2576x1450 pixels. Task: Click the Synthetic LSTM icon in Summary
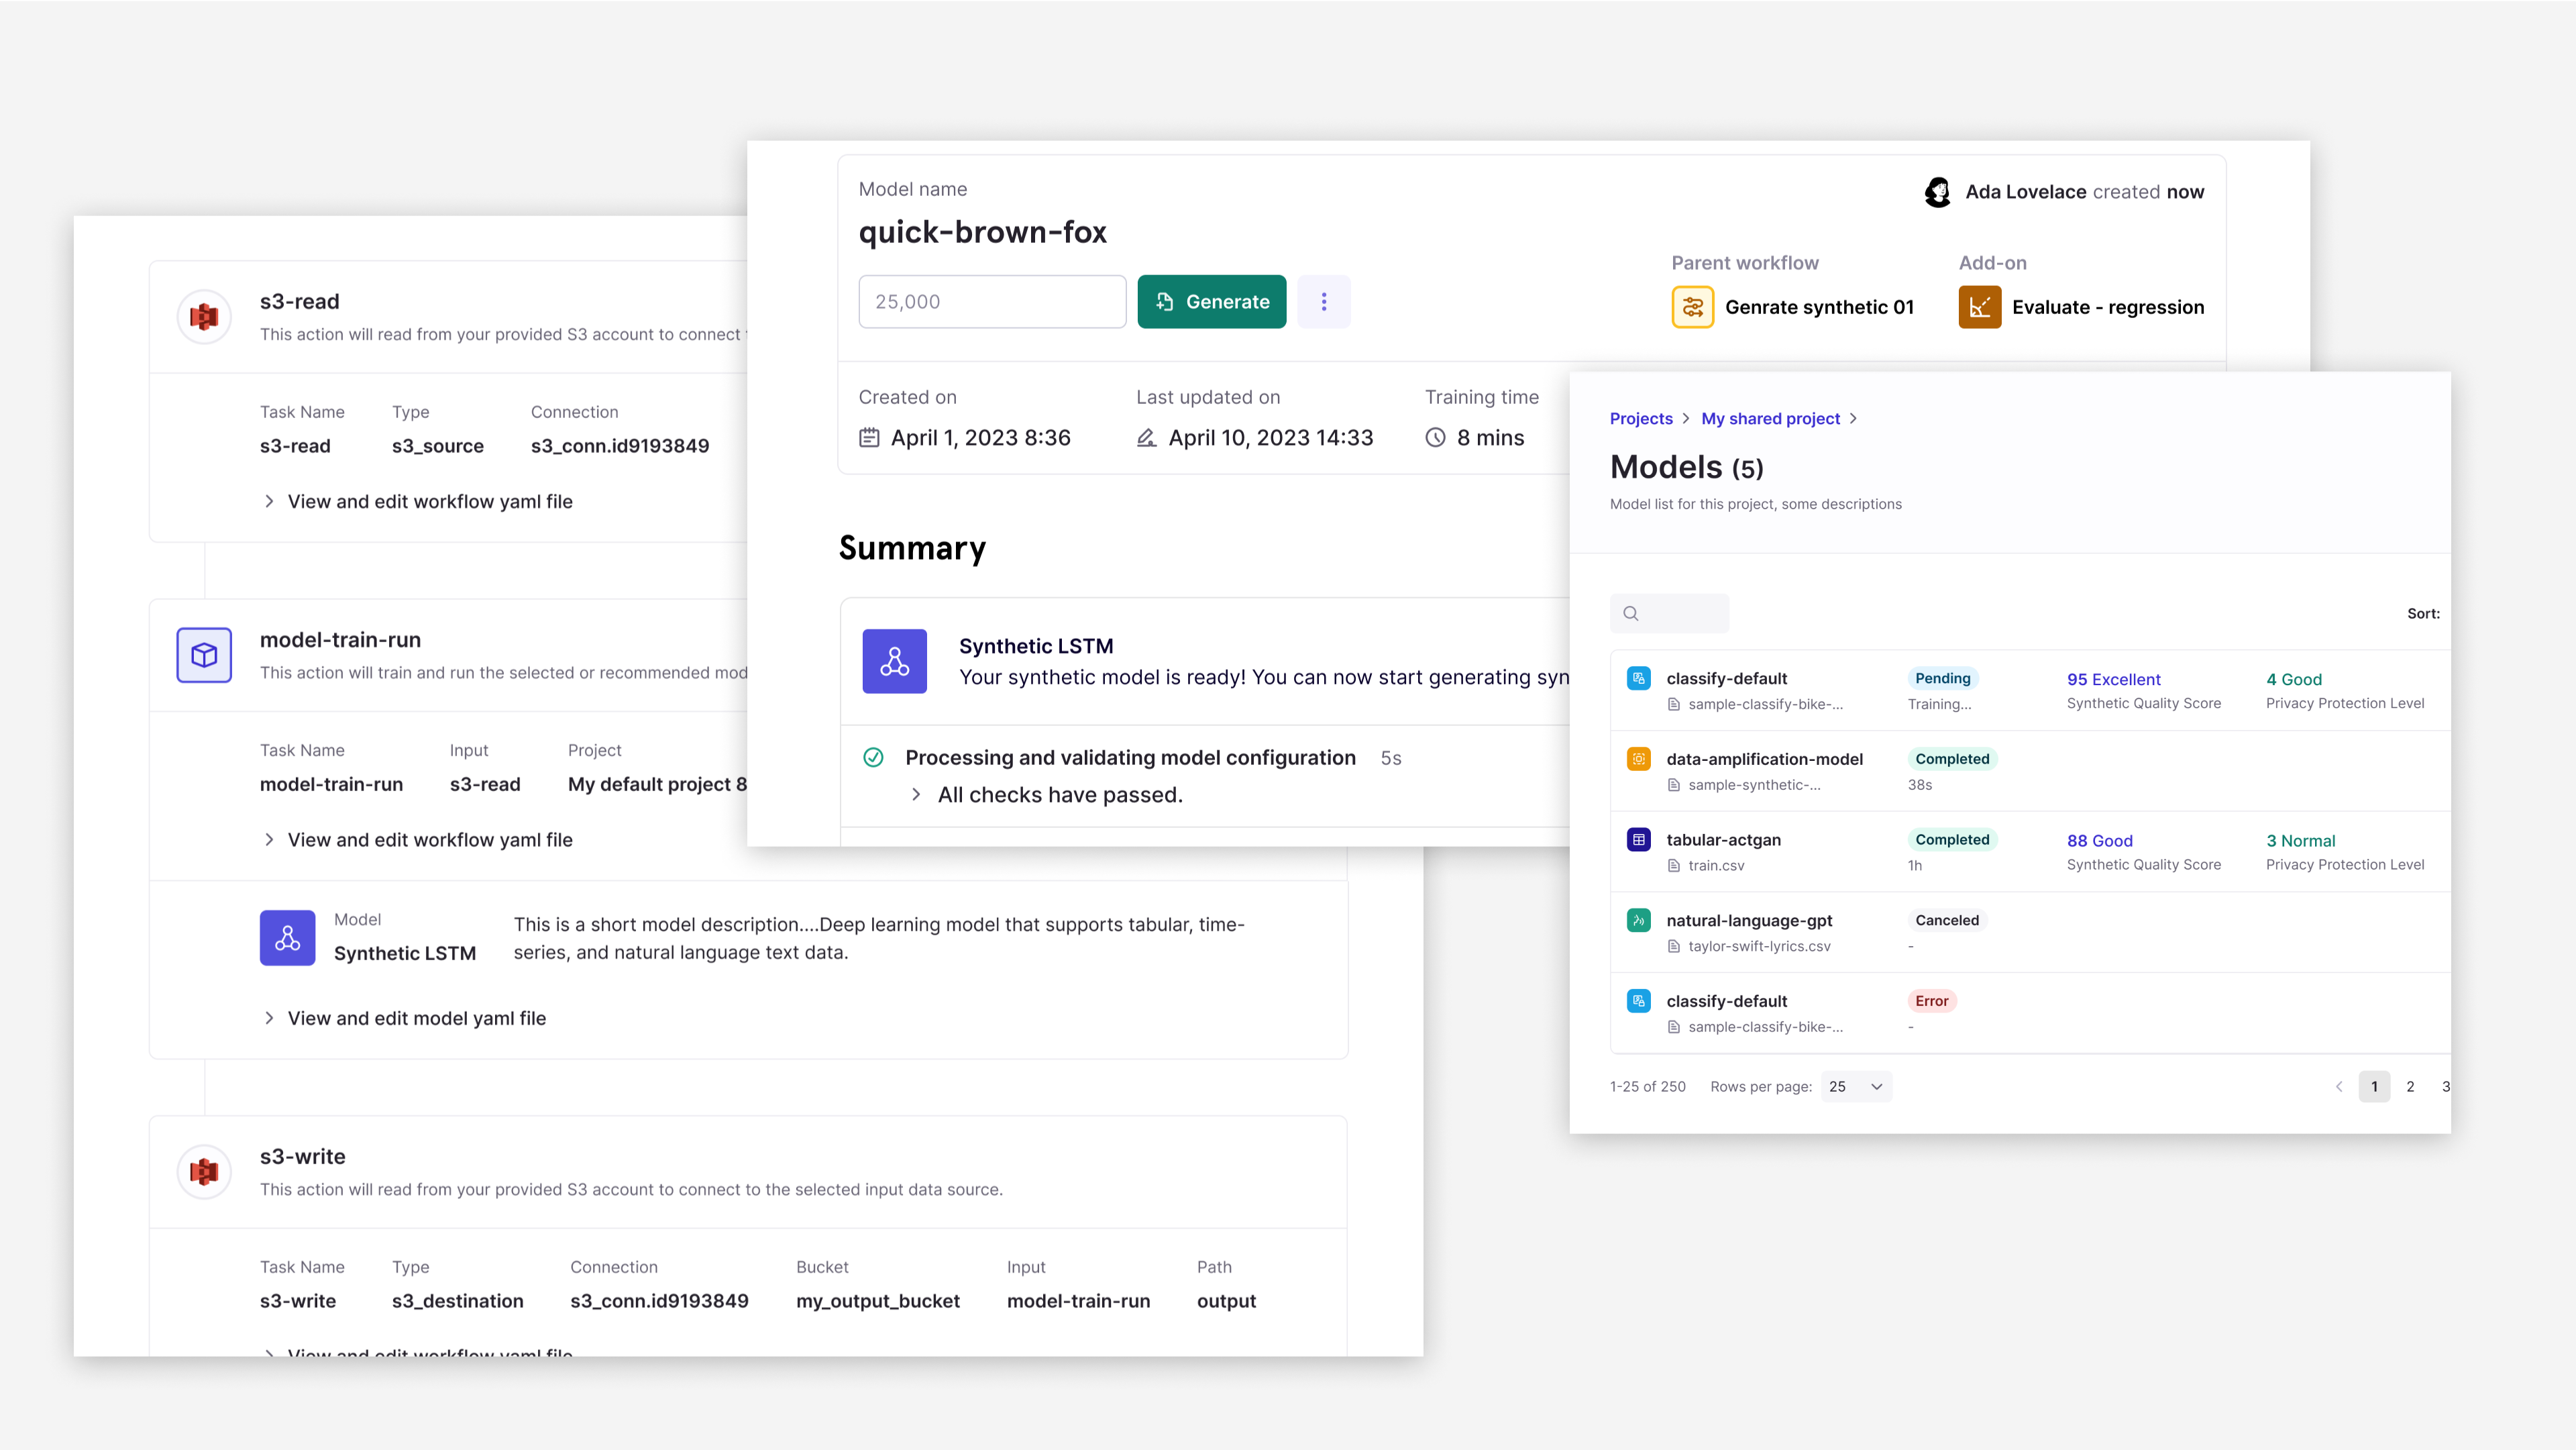pyautogui.click(x=894, y=661)
